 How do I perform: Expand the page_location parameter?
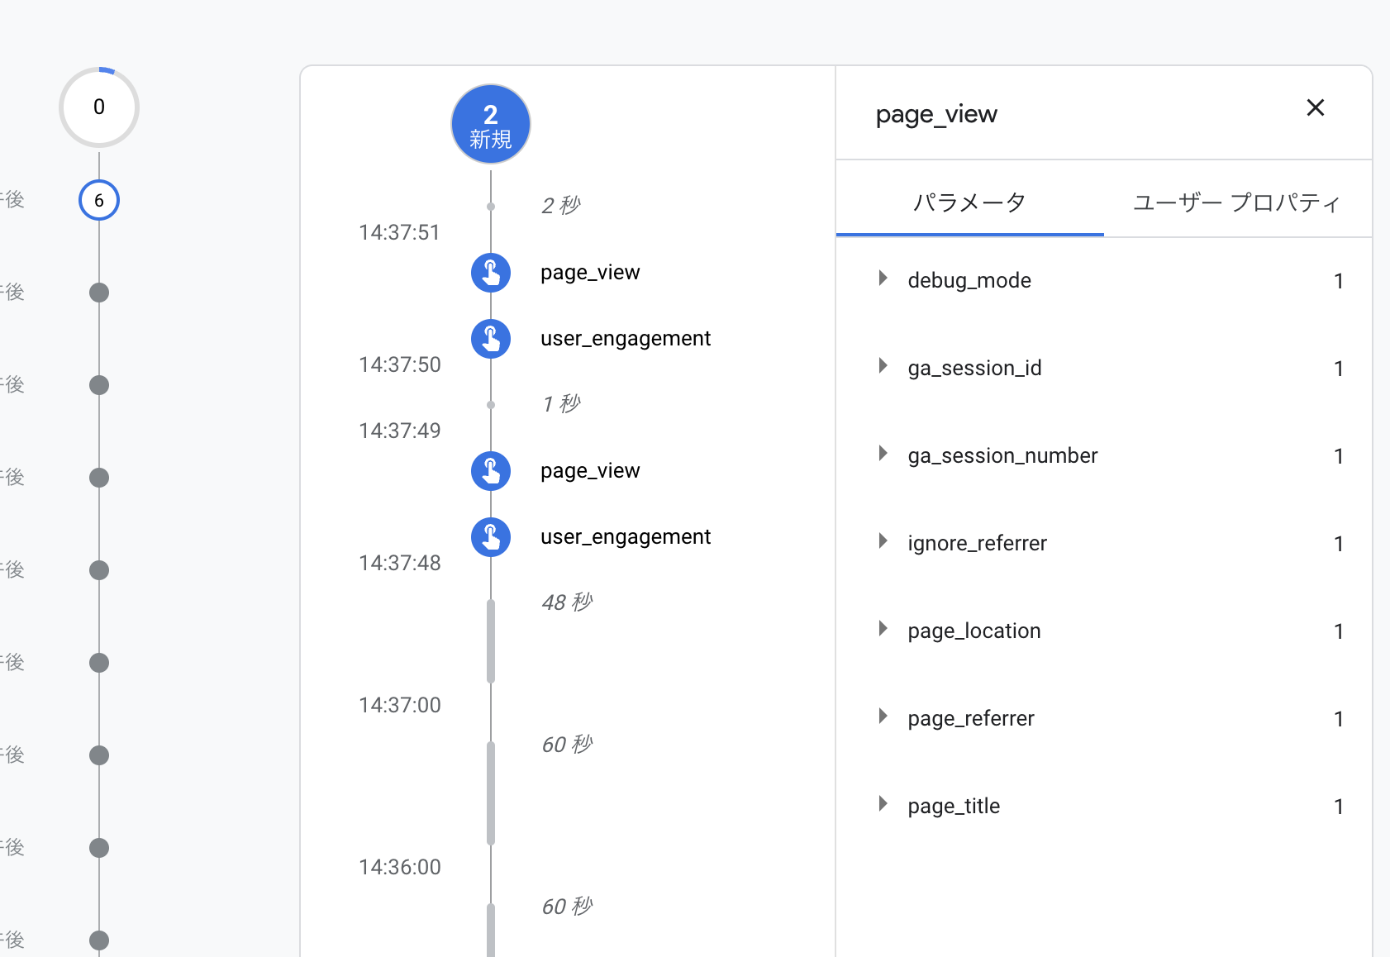883,629
